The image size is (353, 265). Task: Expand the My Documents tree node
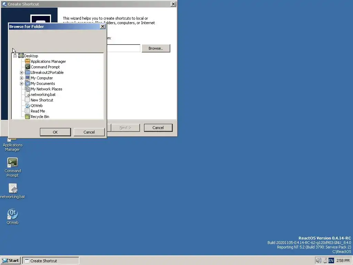point(22,84)
